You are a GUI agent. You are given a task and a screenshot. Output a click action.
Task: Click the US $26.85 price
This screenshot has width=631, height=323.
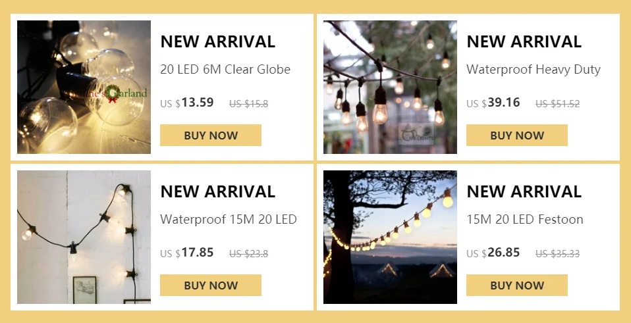pyautogui.click(x=493, y=253)
